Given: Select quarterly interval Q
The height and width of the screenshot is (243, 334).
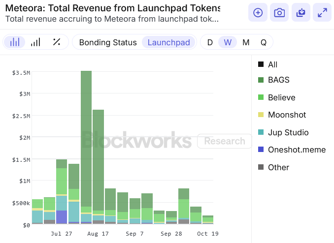Looking at the screenshot, I should (x=264, y=42).
